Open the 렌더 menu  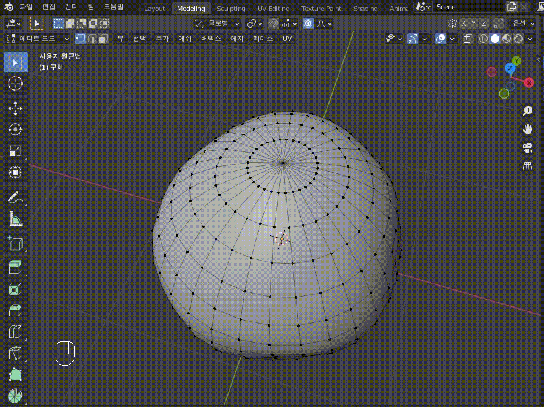pyautogui.click(x=72, y=7)
